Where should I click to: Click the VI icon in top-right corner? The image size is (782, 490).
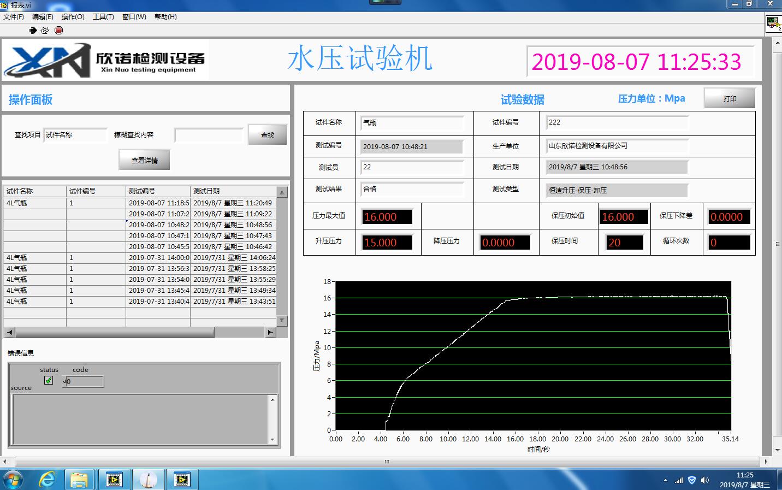click(772, 22)
